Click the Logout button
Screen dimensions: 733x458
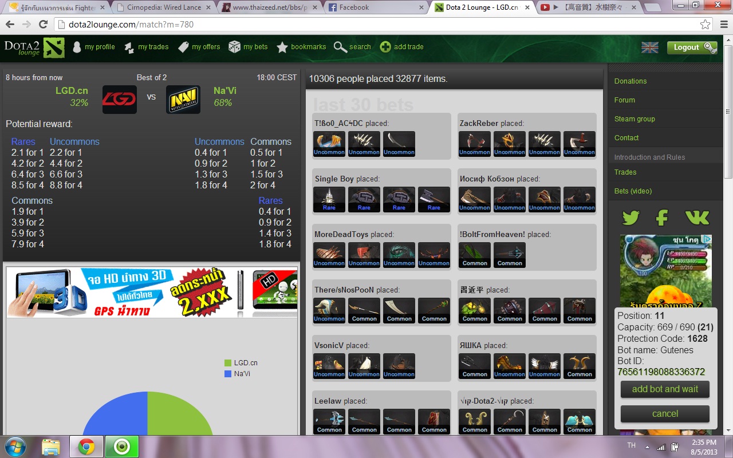tap(692, 48)
